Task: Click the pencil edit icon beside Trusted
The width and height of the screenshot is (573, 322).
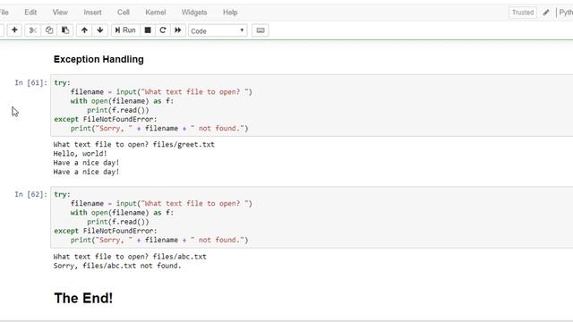Action: pos(546,13)
